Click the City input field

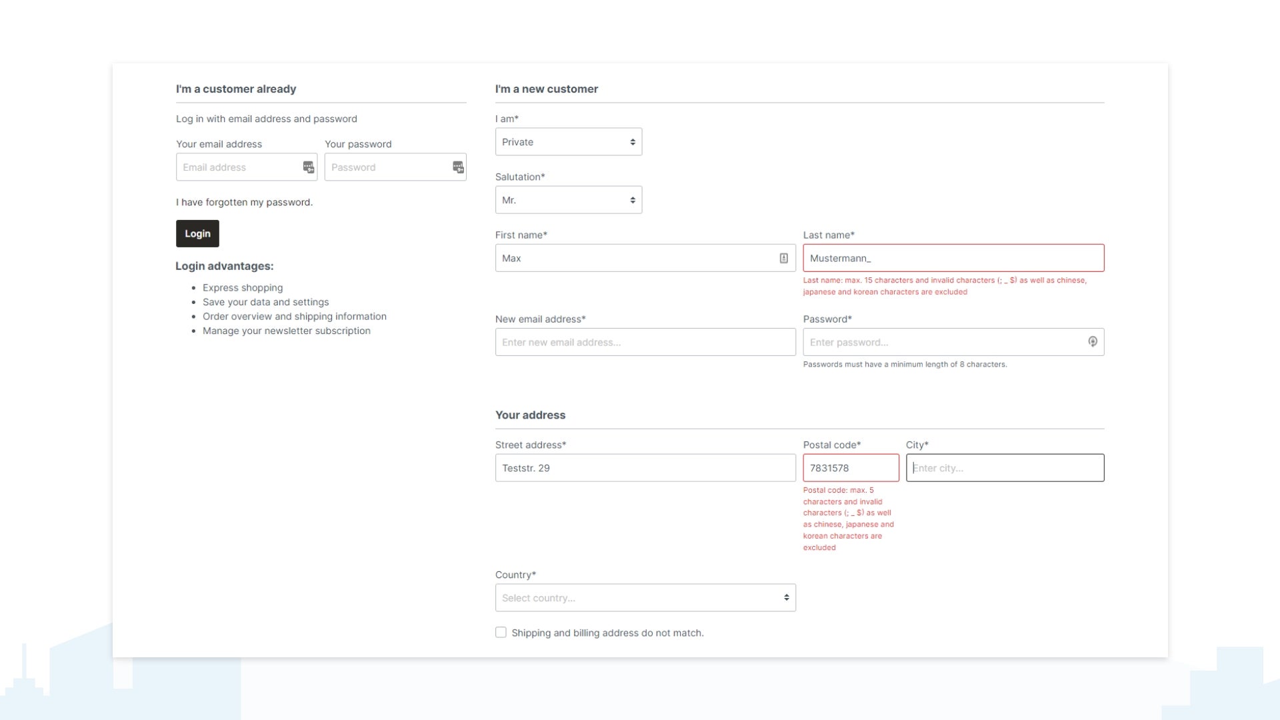pos(1005,468)
